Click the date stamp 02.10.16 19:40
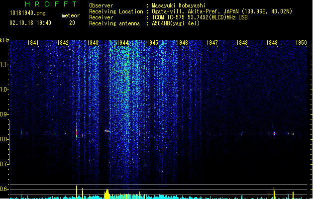The image size is (313, 199). tap(30, 23)
